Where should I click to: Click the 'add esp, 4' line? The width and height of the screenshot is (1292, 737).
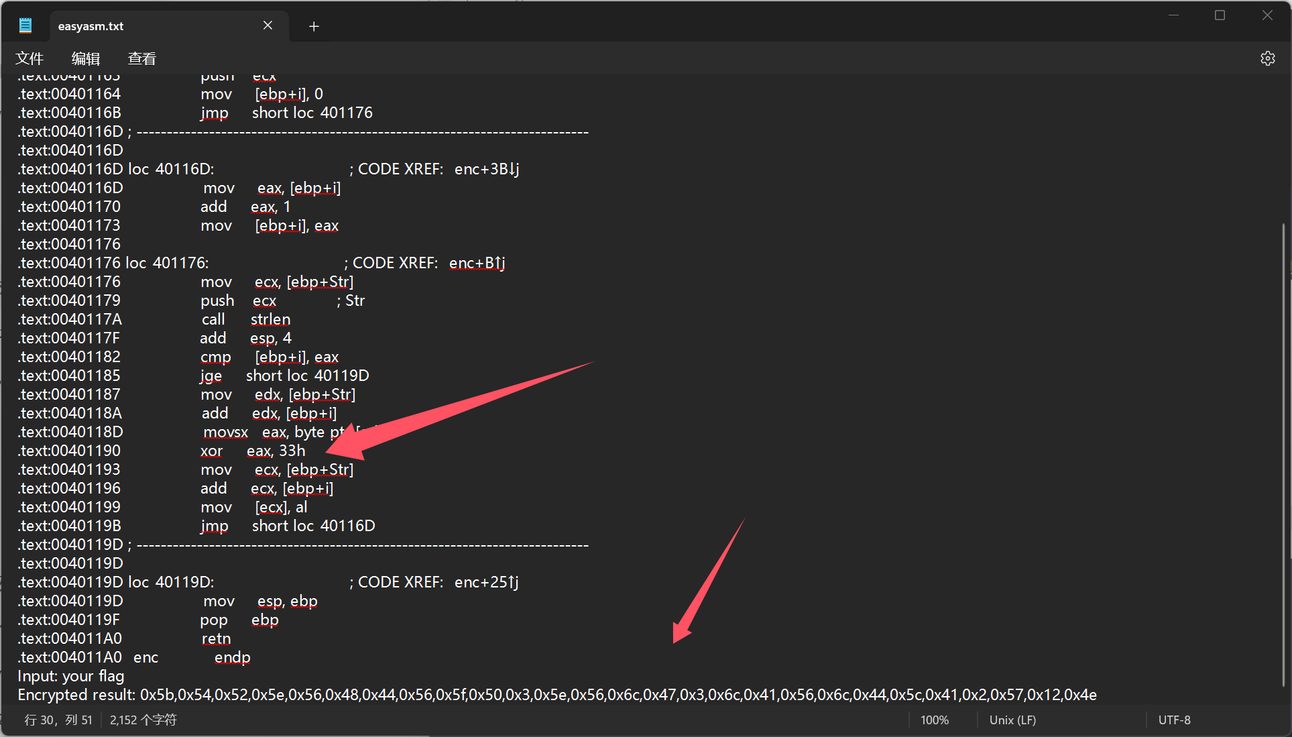click(x=155, y=338)
